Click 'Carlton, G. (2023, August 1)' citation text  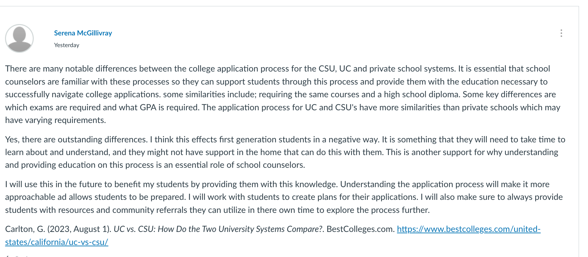58,229
